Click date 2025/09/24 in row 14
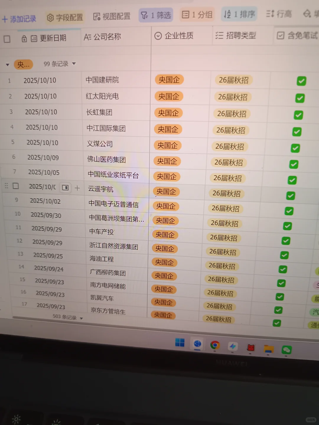 click(x=49, y=269)
